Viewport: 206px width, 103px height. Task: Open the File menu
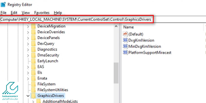pyautogui.click(x=3, y=13)
